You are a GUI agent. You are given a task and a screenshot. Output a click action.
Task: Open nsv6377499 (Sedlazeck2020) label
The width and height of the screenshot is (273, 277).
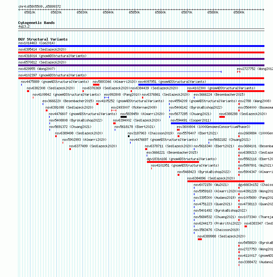tap(93, 146)
